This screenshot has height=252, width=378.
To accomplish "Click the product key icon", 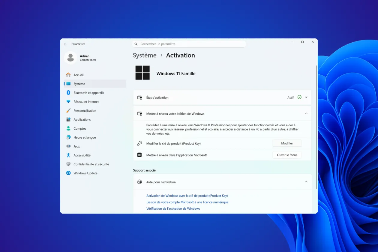I will tap(139, 143).
